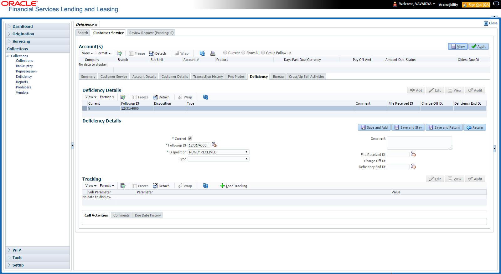Detach the Account(s) table
Screen dimensions: 501x274
click(158, 53)
